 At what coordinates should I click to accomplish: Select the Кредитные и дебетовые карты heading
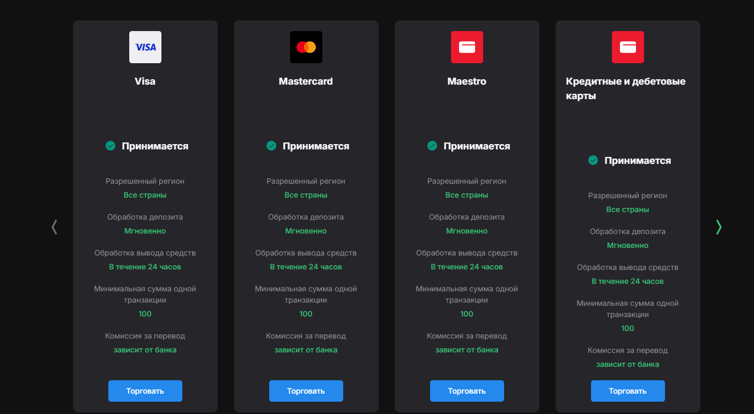[x=626, y=89]
